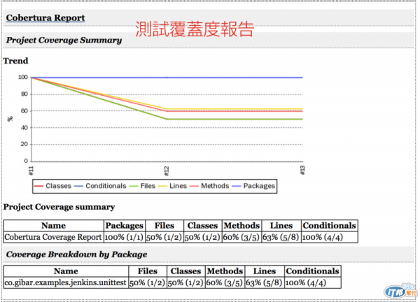Image resolution: width=420 pixels, height=302 pixels.
Task: Click the 100% (1/1) Packages cell
Action: pyautogui.click(x=124, y=237)
